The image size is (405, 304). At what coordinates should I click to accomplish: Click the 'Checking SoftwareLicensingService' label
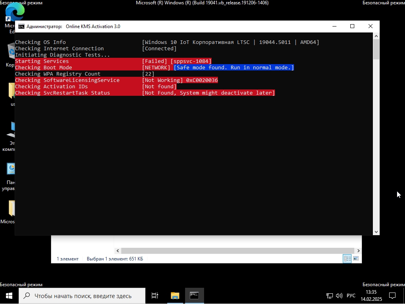point(67,80)
